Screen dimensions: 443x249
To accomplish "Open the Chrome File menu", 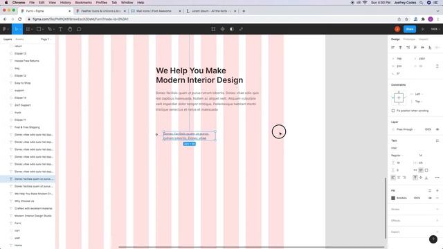I will click(x=32, y=3).
